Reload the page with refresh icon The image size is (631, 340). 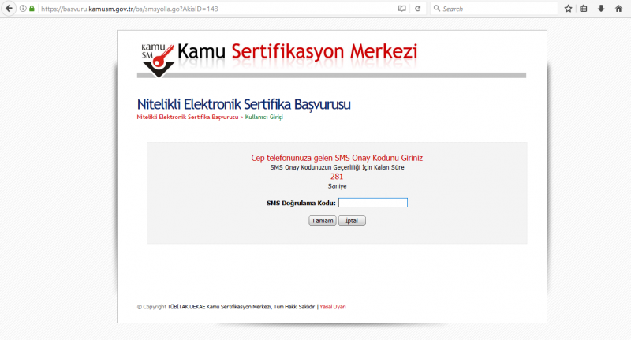pyautogui.click(x=418, y=9)
